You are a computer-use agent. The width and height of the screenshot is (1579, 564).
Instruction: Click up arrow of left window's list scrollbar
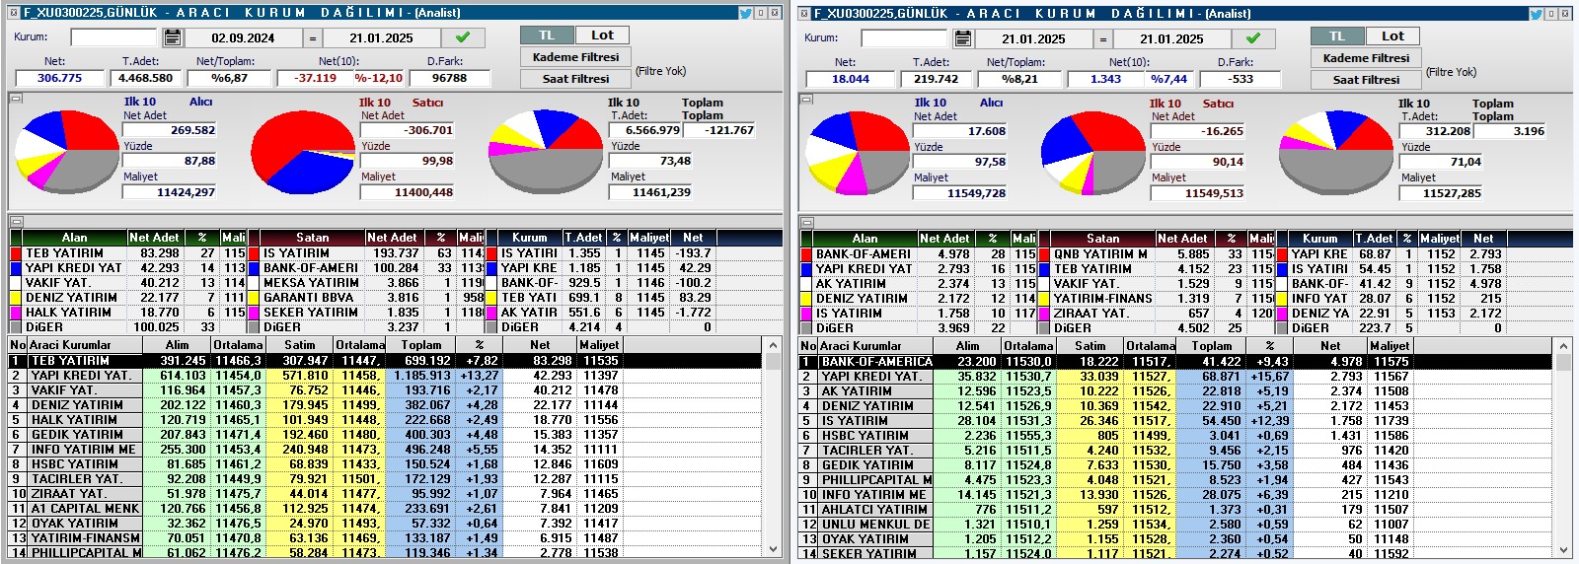pyautogui.click(x=773, y=345)
